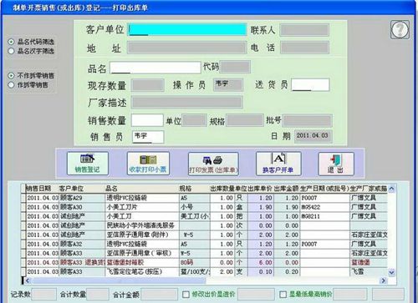
Task: Click the 联系人 field
Action: [x=304, y=30]
